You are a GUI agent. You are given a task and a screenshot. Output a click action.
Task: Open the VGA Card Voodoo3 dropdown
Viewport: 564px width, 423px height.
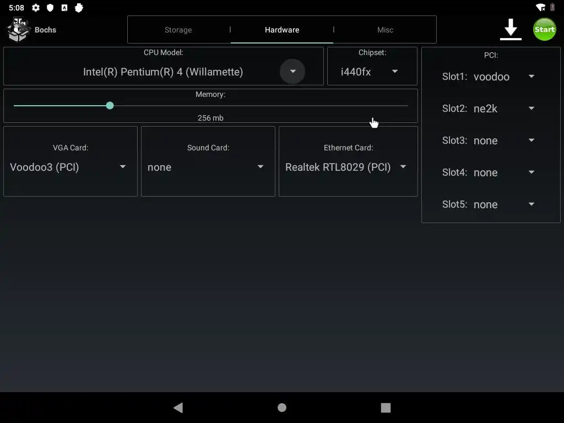(70, 167)
